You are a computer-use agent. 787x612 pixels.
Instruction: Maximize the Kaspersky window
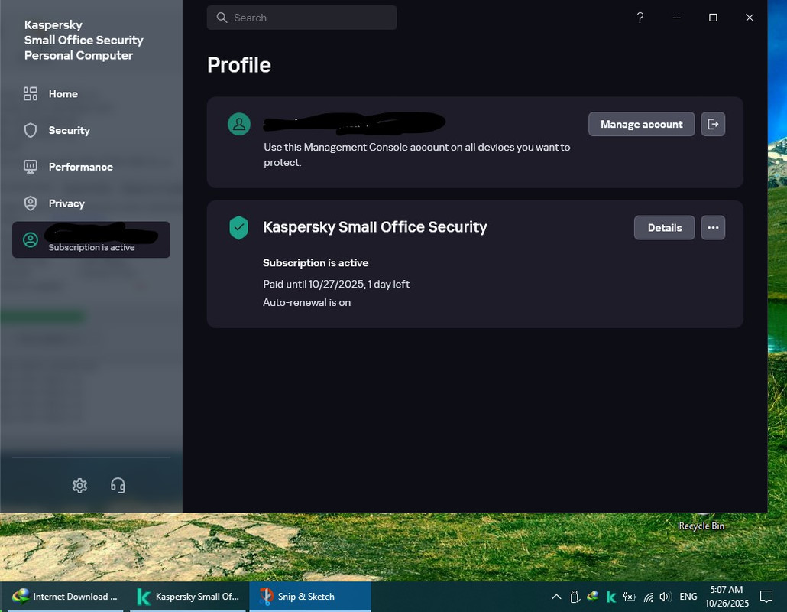[x=713, y=18]
